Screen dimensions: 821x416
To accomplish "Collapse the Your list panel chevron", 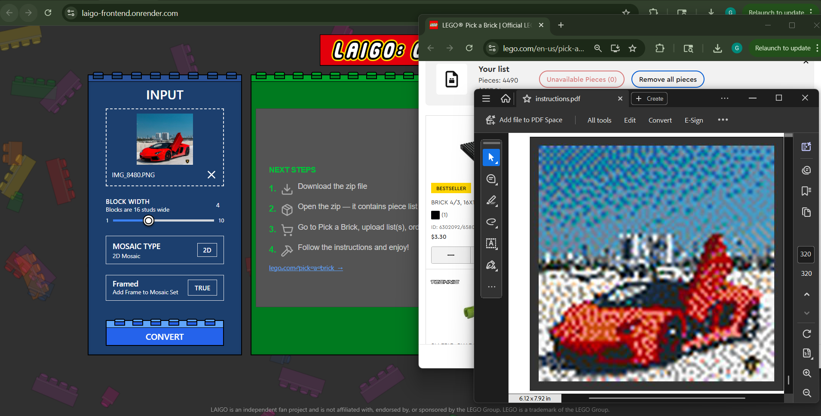I will (806, 62).
